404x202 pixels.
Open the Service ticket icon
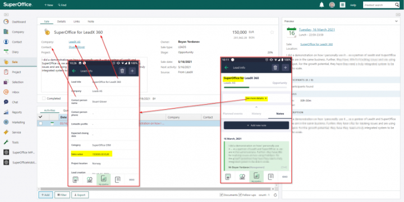(6, 133)
